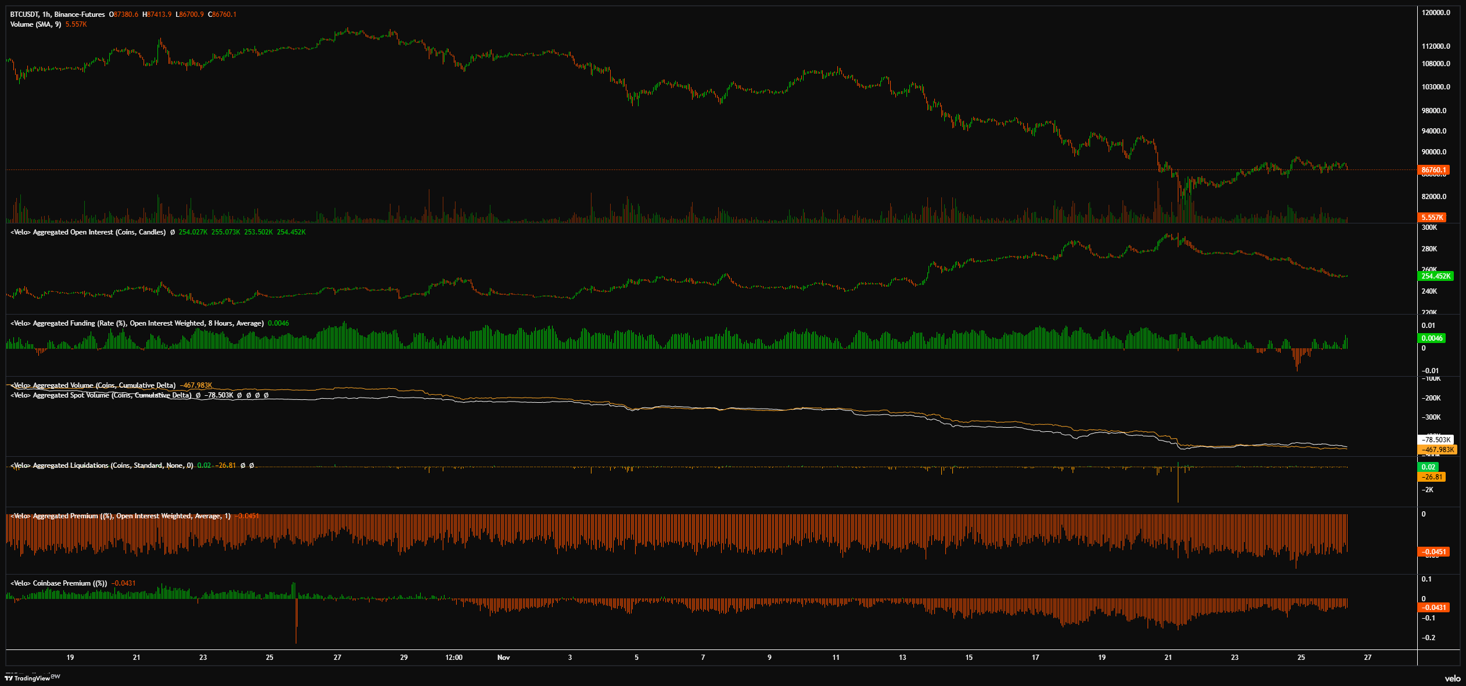The image size is (1466, 686).
Task: Click the orange volume 5.557K axis tag
Action: pyautogui.click(x=1432, y=218)
